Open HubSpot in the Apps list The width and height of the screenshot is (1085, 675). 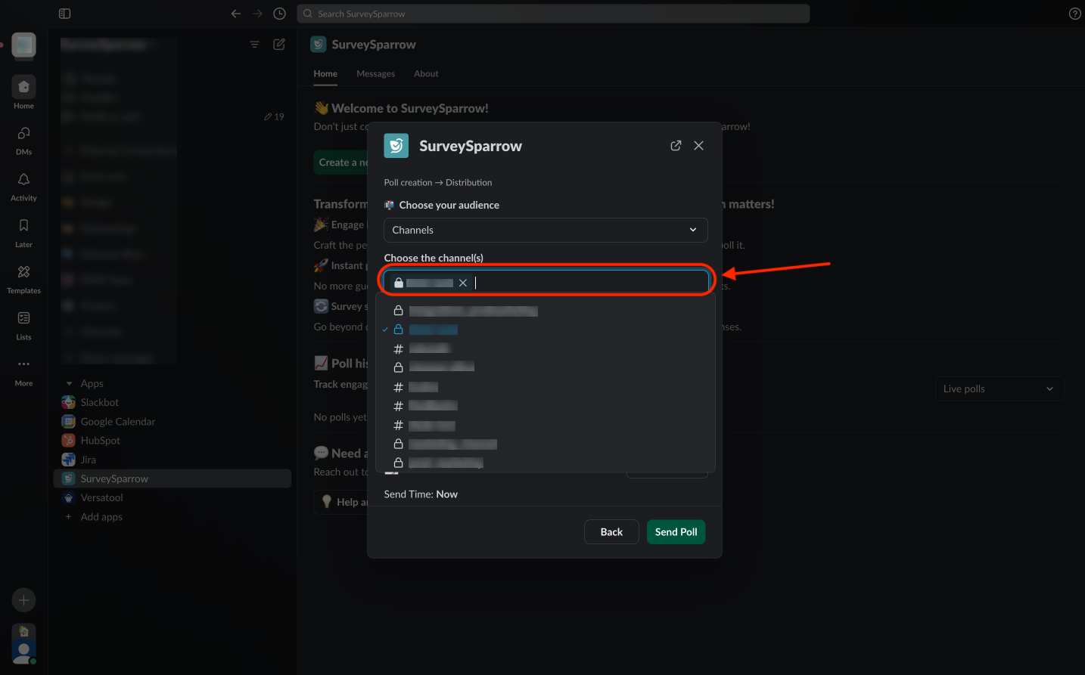[100, 441]
